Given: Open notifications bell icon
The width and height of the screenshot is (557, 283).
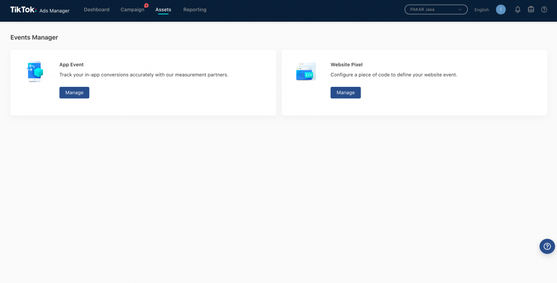Looking at the screenshot, I should click(x=518, y=10).
